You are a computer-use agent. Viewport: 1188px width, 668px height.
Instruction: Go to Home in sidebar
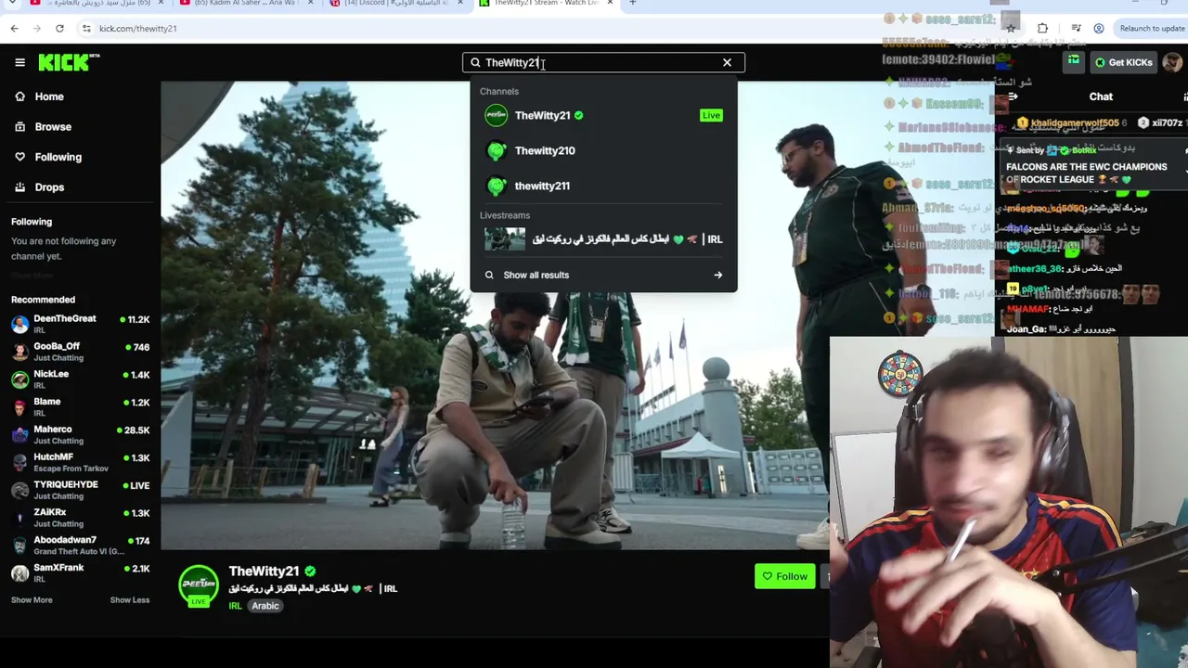(49, 96)
